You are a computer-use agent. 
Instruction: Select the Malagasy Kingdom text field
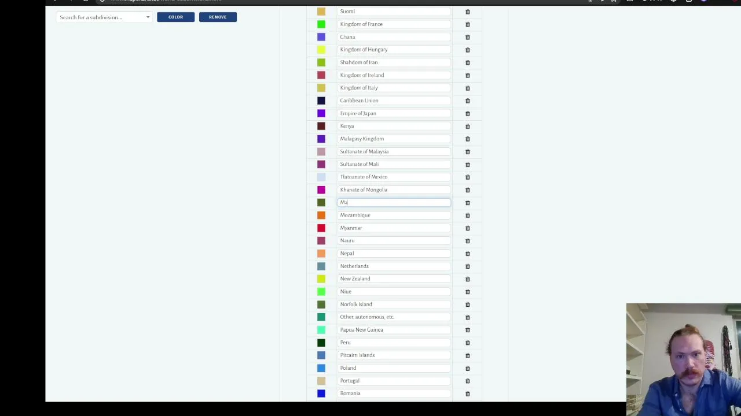[394, 139]
